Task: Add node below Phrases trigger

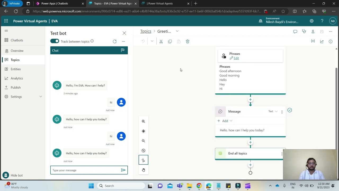Action: [250, 100]
